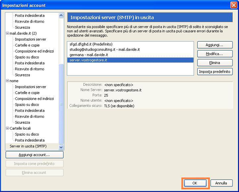Click the account tree scrollbar thumb

(61, 104)
